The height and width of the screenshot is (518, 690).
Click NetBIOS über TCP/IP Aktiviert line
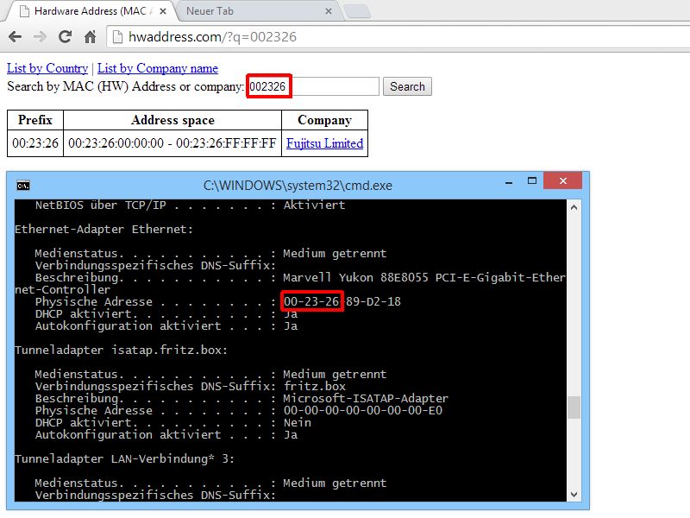tap(190, 205)
